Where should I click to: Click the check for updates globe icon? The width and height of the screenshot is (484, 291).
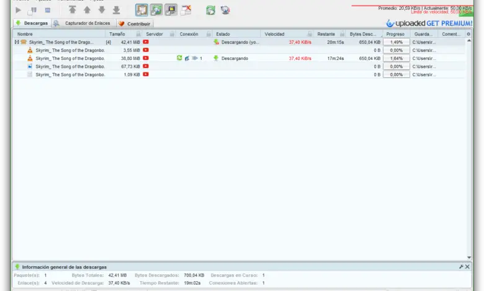point(225,10)
